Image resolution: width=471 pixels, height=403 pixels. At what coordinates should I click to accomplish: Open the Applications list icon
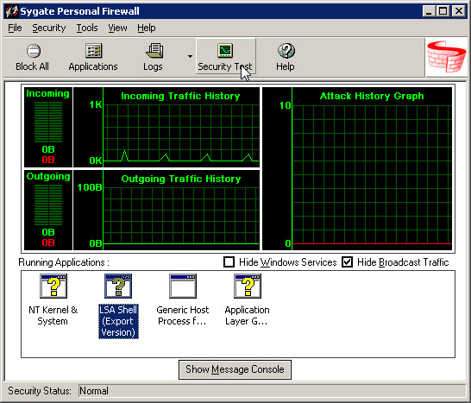(x=93, y=51)
